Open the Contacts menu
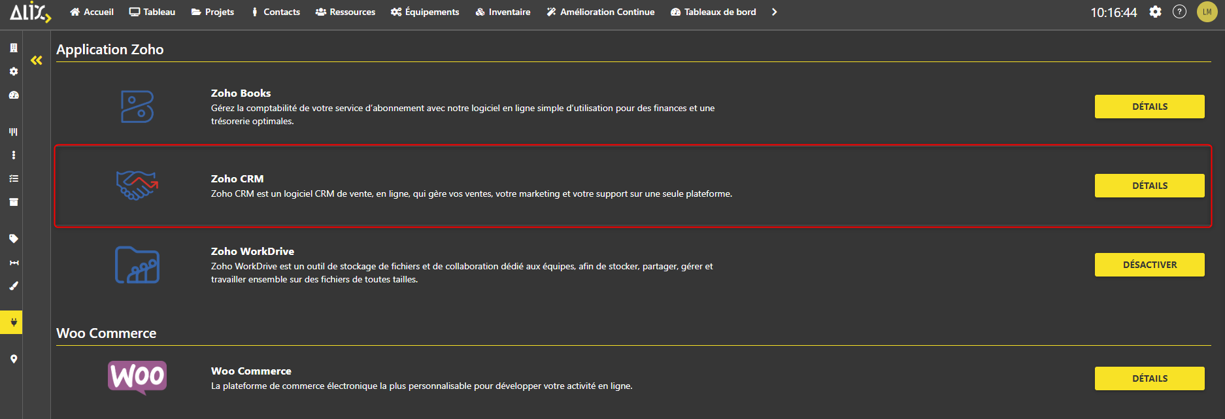 pos(275,12)
